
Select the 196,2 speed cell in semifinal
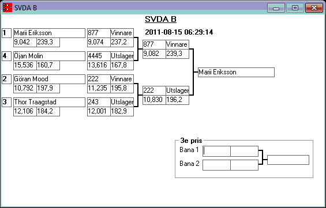pyautogui.click(x=177, y=100)
